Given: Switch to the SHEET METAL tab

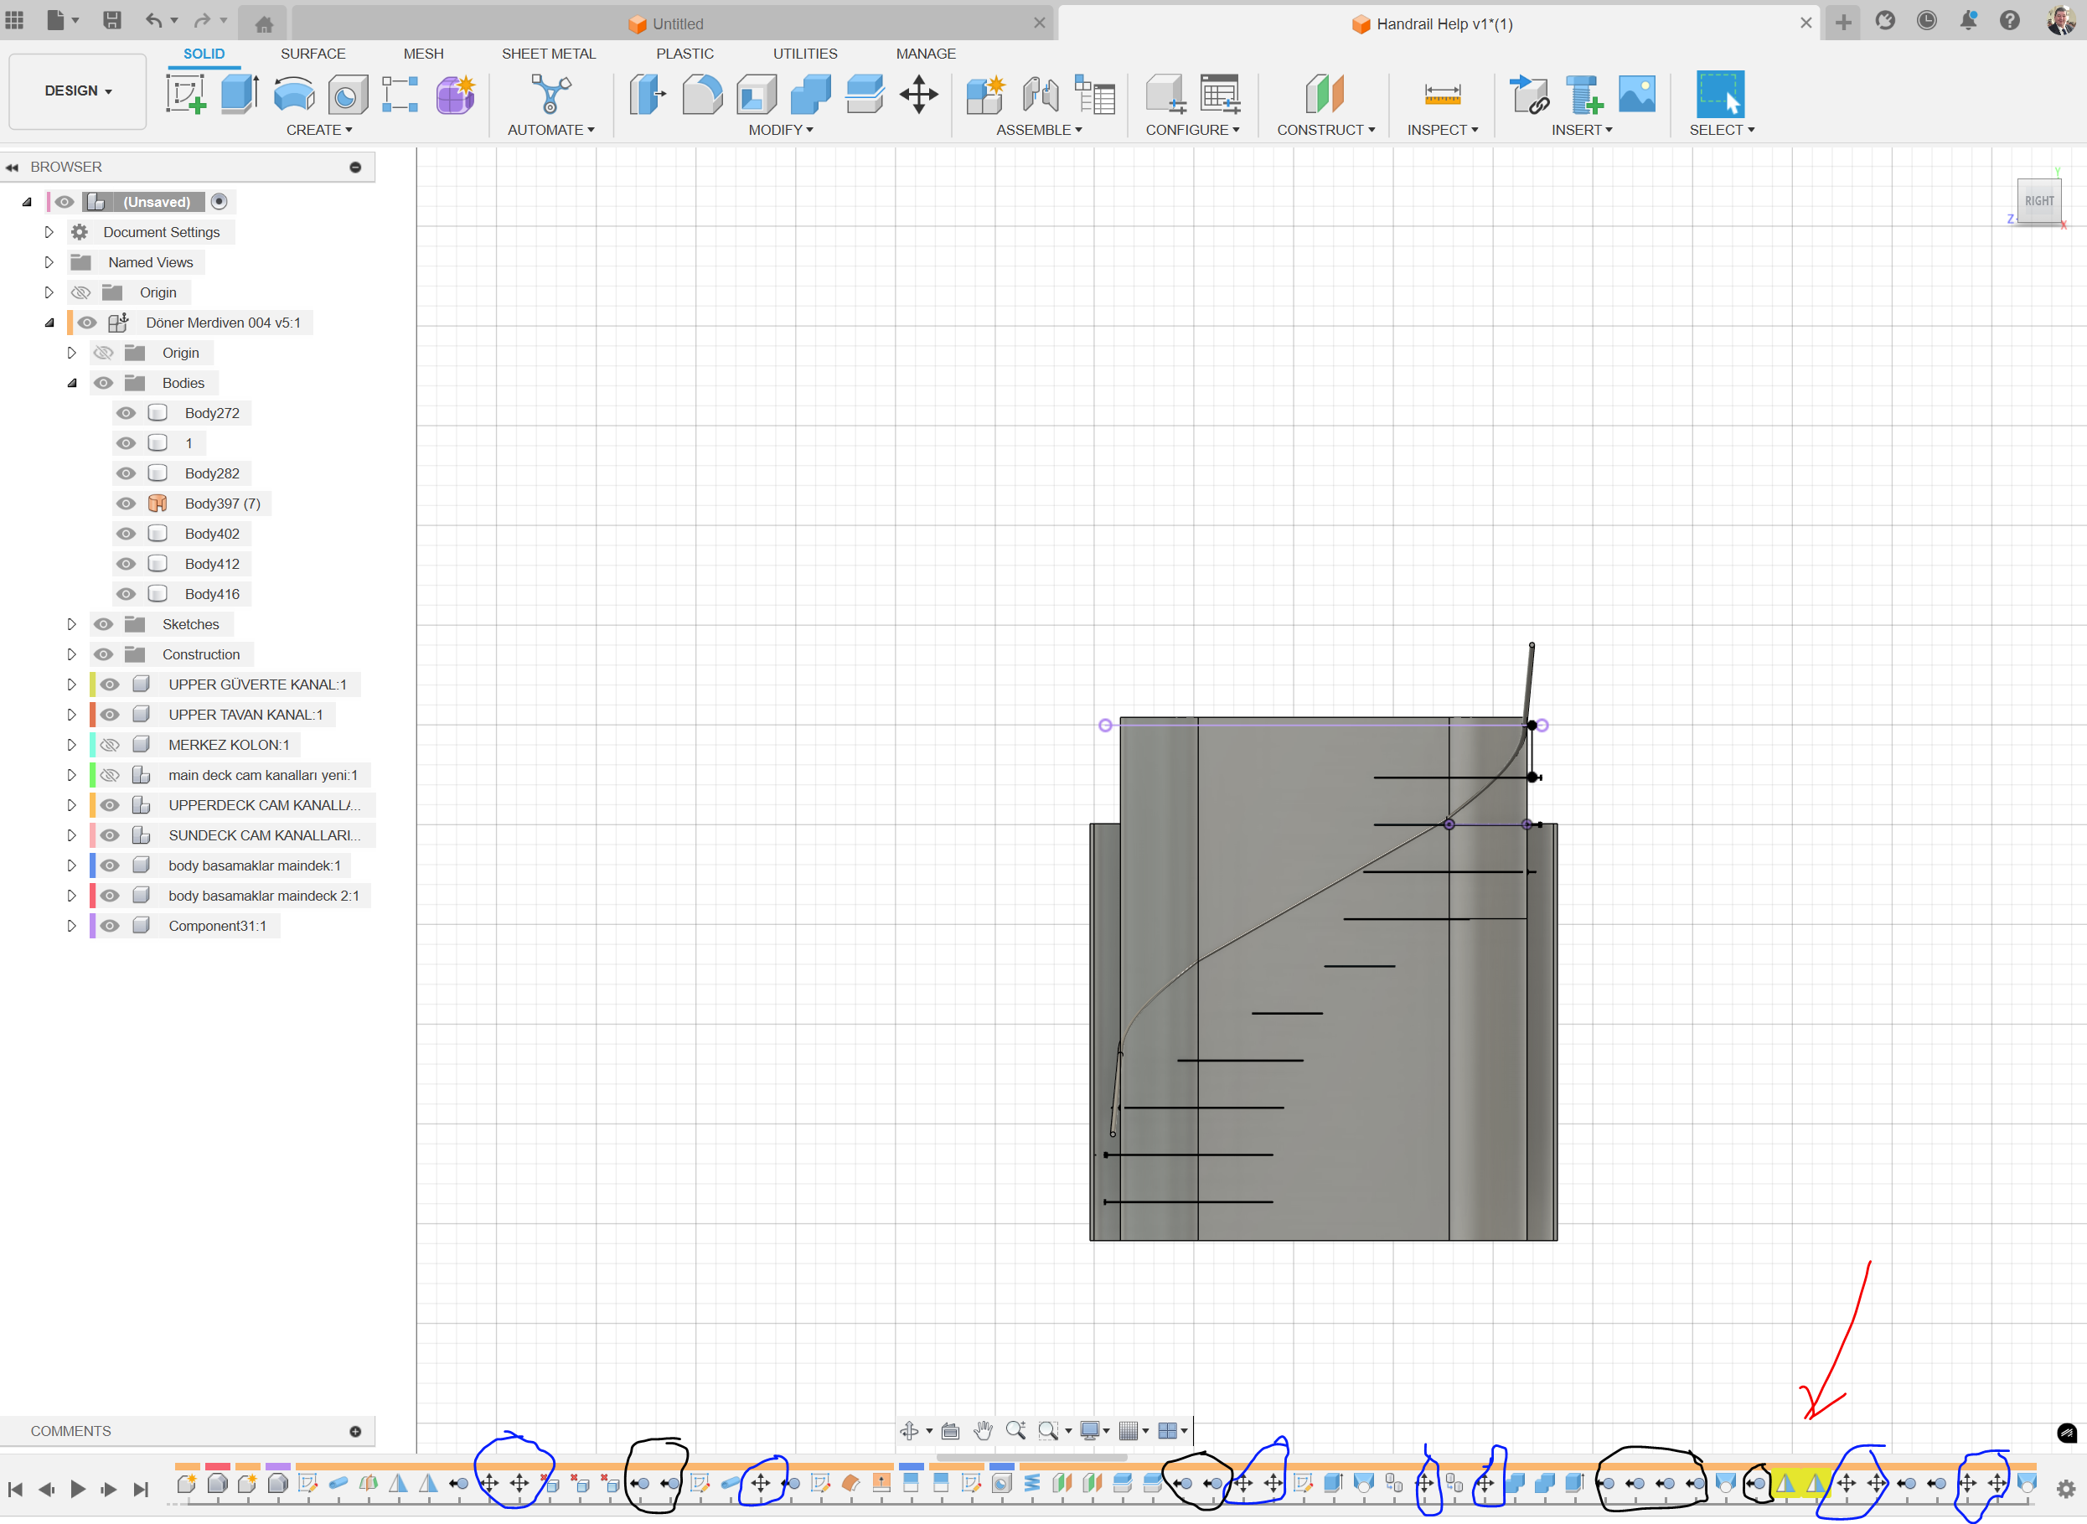Looking at the screenshot, I should click(x=549, y=54).
